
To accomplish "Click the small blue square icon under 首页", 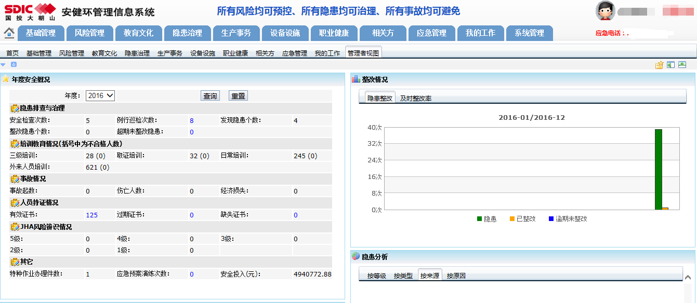I will [14, 64].
